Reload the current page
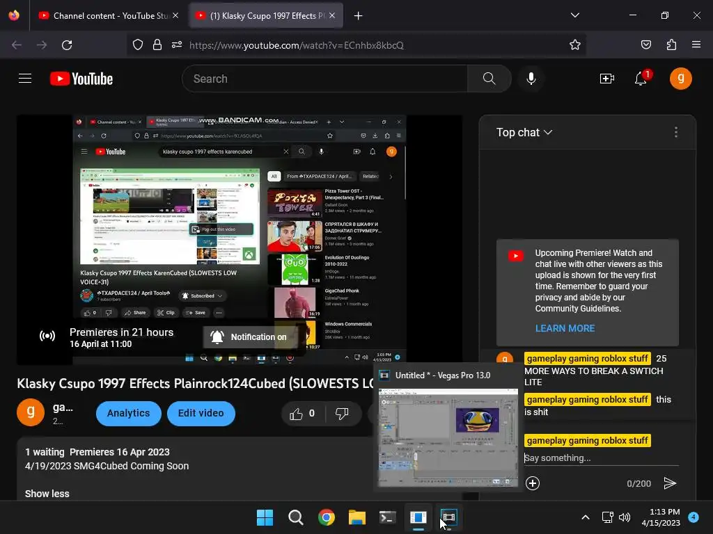 [67, 45]
